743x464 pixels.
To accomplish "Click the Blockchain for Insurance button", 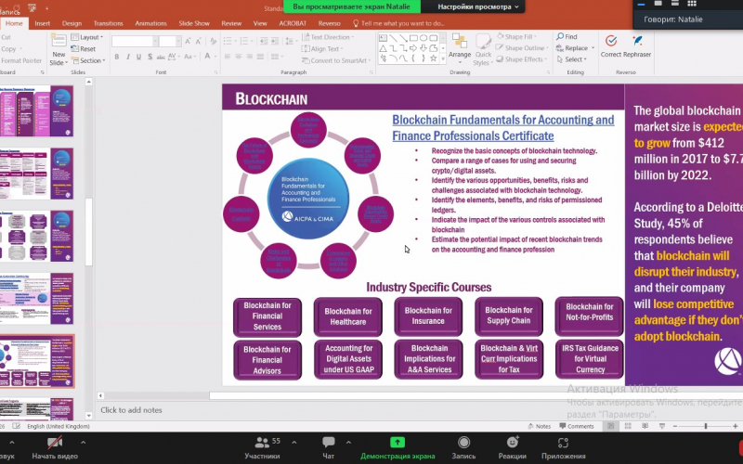I will [428, 316].
